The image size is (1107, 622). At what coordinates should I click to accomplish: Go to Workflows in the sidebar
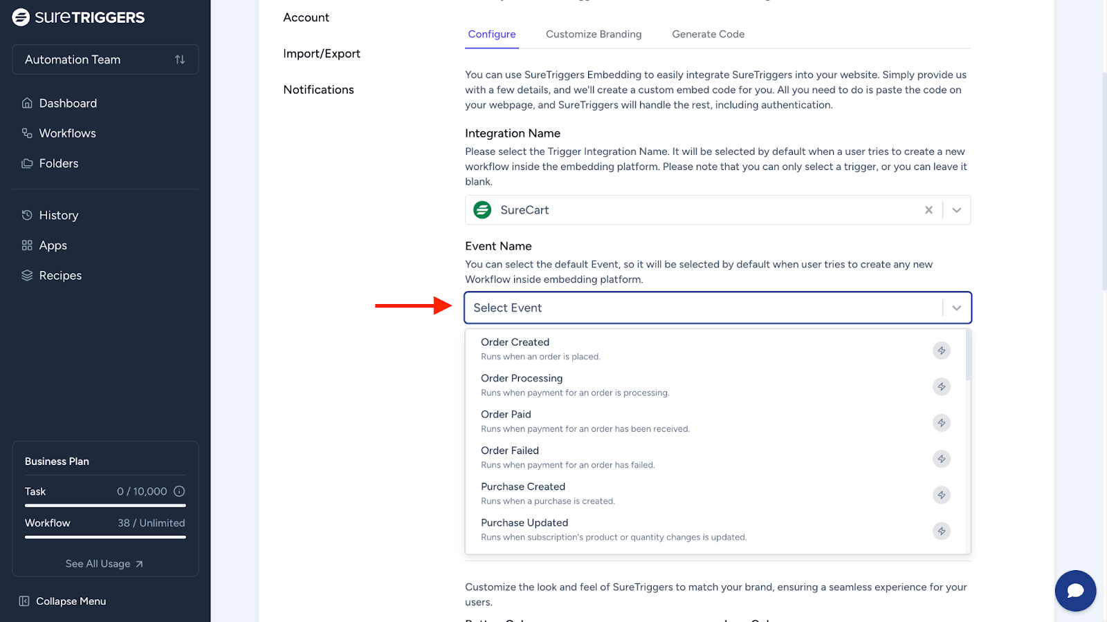click(67, 133)
